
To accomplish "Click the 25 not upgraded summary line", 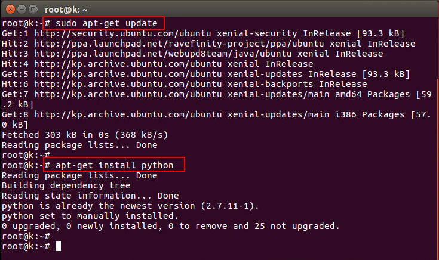I will (170, 226).
